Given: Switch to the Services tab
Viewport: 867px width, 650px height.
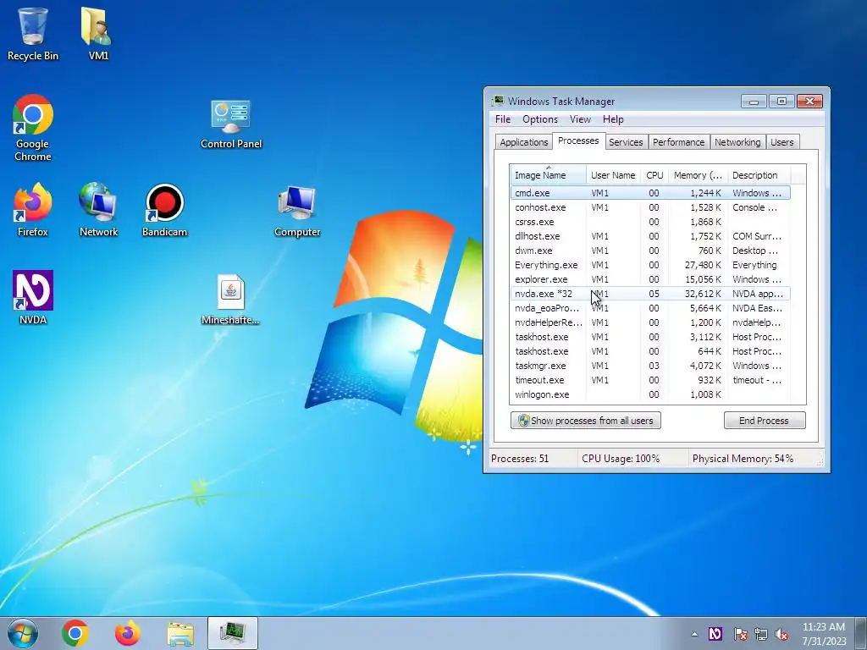Looking at the screenshot, I should 626,142.
